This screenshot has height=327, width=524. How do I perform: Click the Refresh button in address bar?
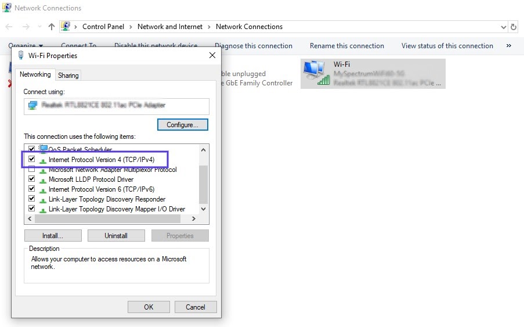click(513, 27)
